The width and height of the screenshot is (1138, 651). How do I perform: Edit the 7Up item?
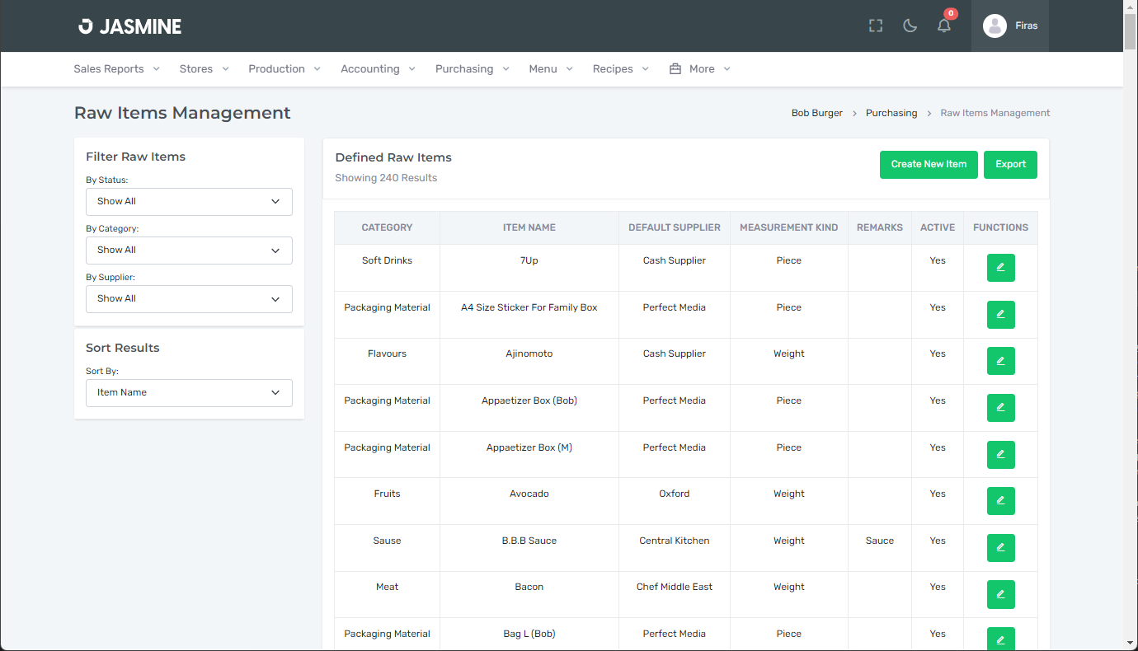(x=1000, y=268)
